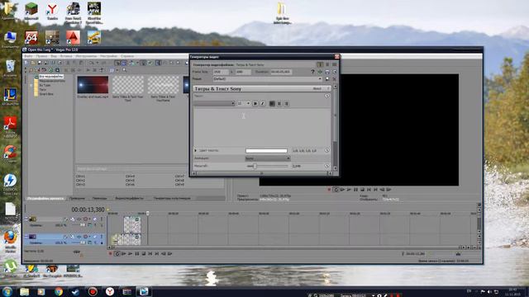Image resolution: width=529 pixels, height=297 pixels.
Task: Click the save preset icon beside Default preset
Action: tap(327, 79)
